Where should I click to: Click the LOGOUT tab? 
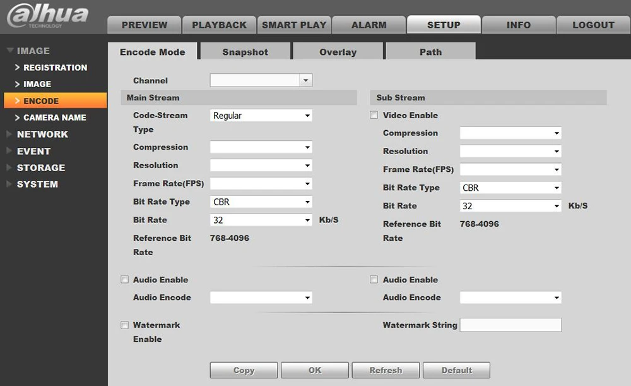593,25
